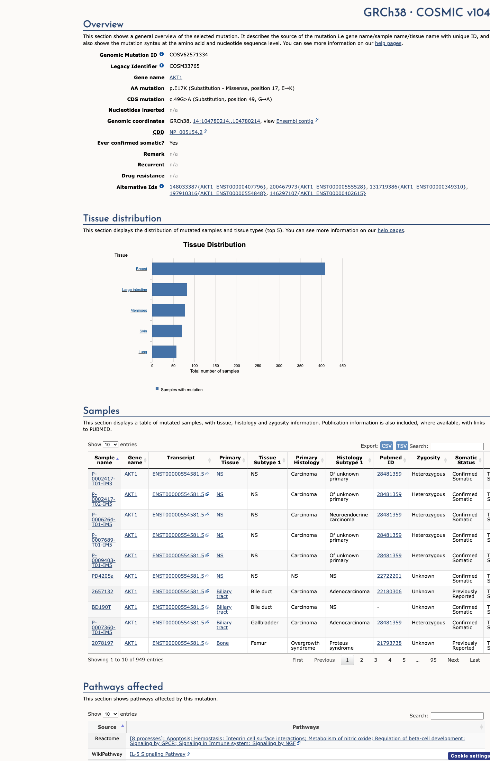Screen dimensions: 490x761
Task: Click external icon of transcript in PD4205a row
Action: (207, 576)
